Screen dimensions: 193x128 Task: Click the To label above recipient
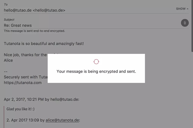click(x=6, y=4)
